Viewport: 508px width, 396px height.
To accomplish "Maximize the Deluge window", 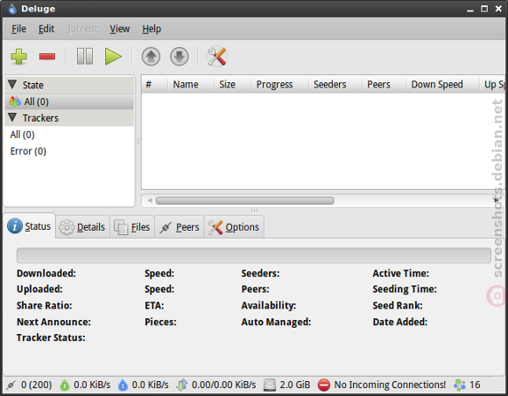I will (484, 9).
